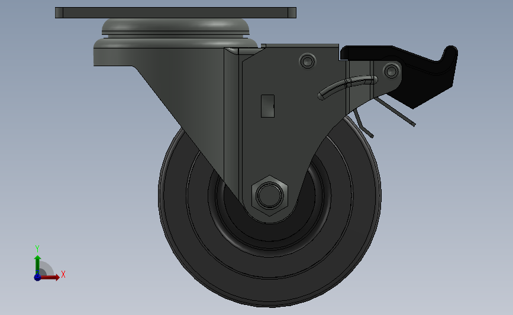
Task: Select the pivot rivet beside the brake lever
Action: (391, 71)
